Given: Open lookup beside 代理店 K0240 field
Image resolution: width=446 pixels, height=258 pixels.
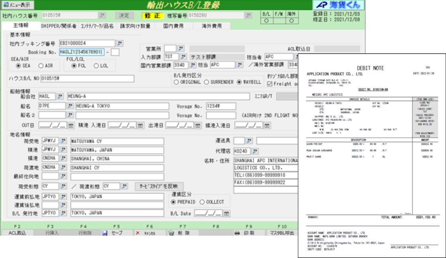Looking at the screenshot, I should tap(255, 151).
